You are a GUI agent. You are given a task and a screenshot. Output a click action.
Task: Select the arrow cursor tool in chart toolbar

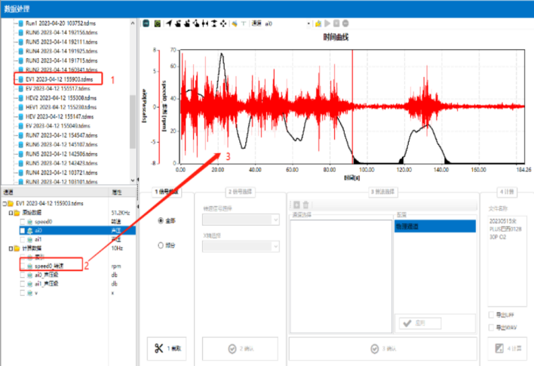[x=167, y=23]
